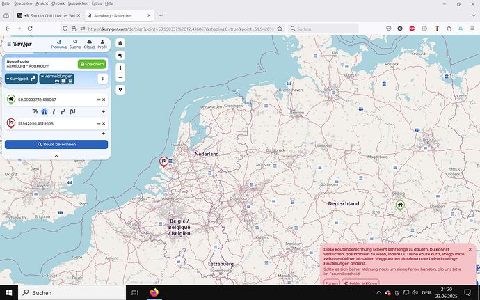List all Firefox tabs dropdown
Viewport: 480px width, 300px height.
coord(473,15)
